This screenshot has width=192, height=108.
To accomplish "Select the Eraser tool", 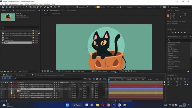I will coord(51,7).
